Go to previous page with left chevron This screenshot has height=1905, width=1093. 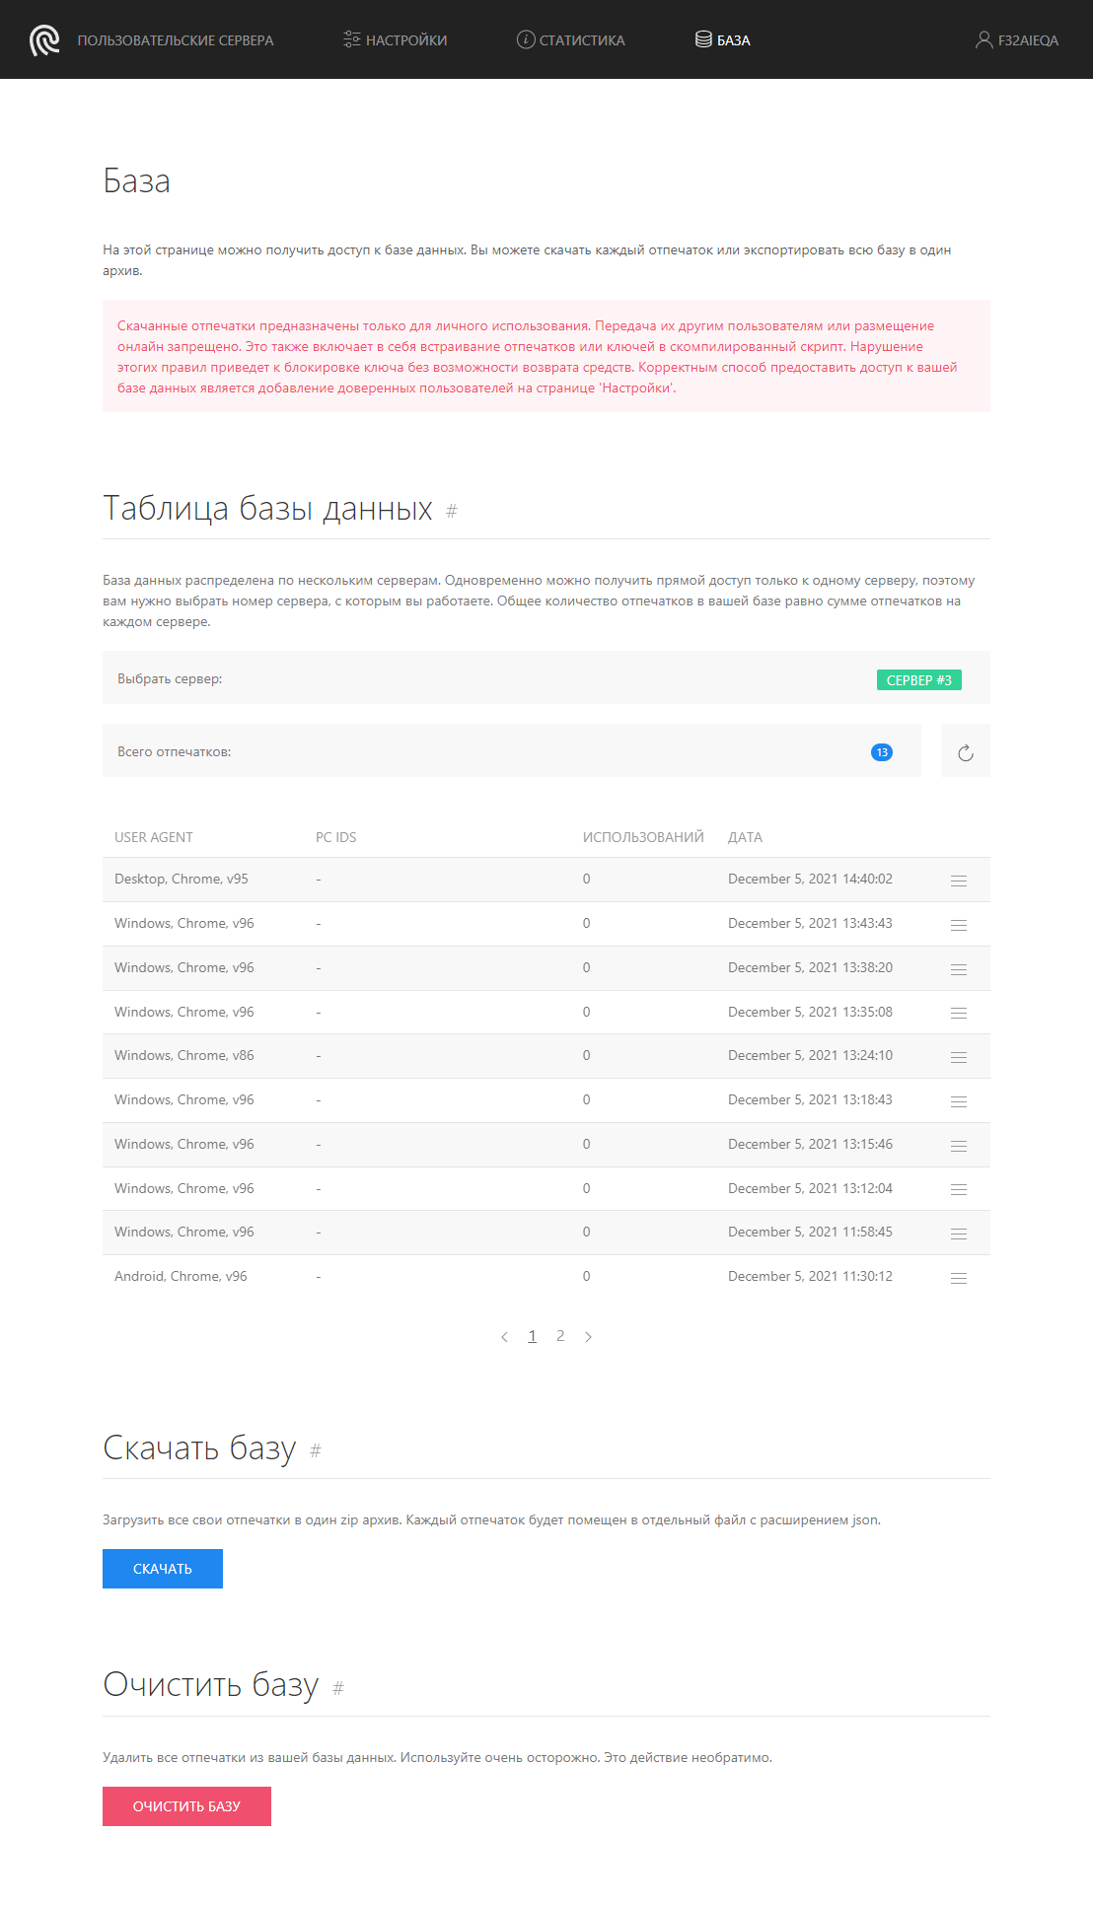(504, 1337)
